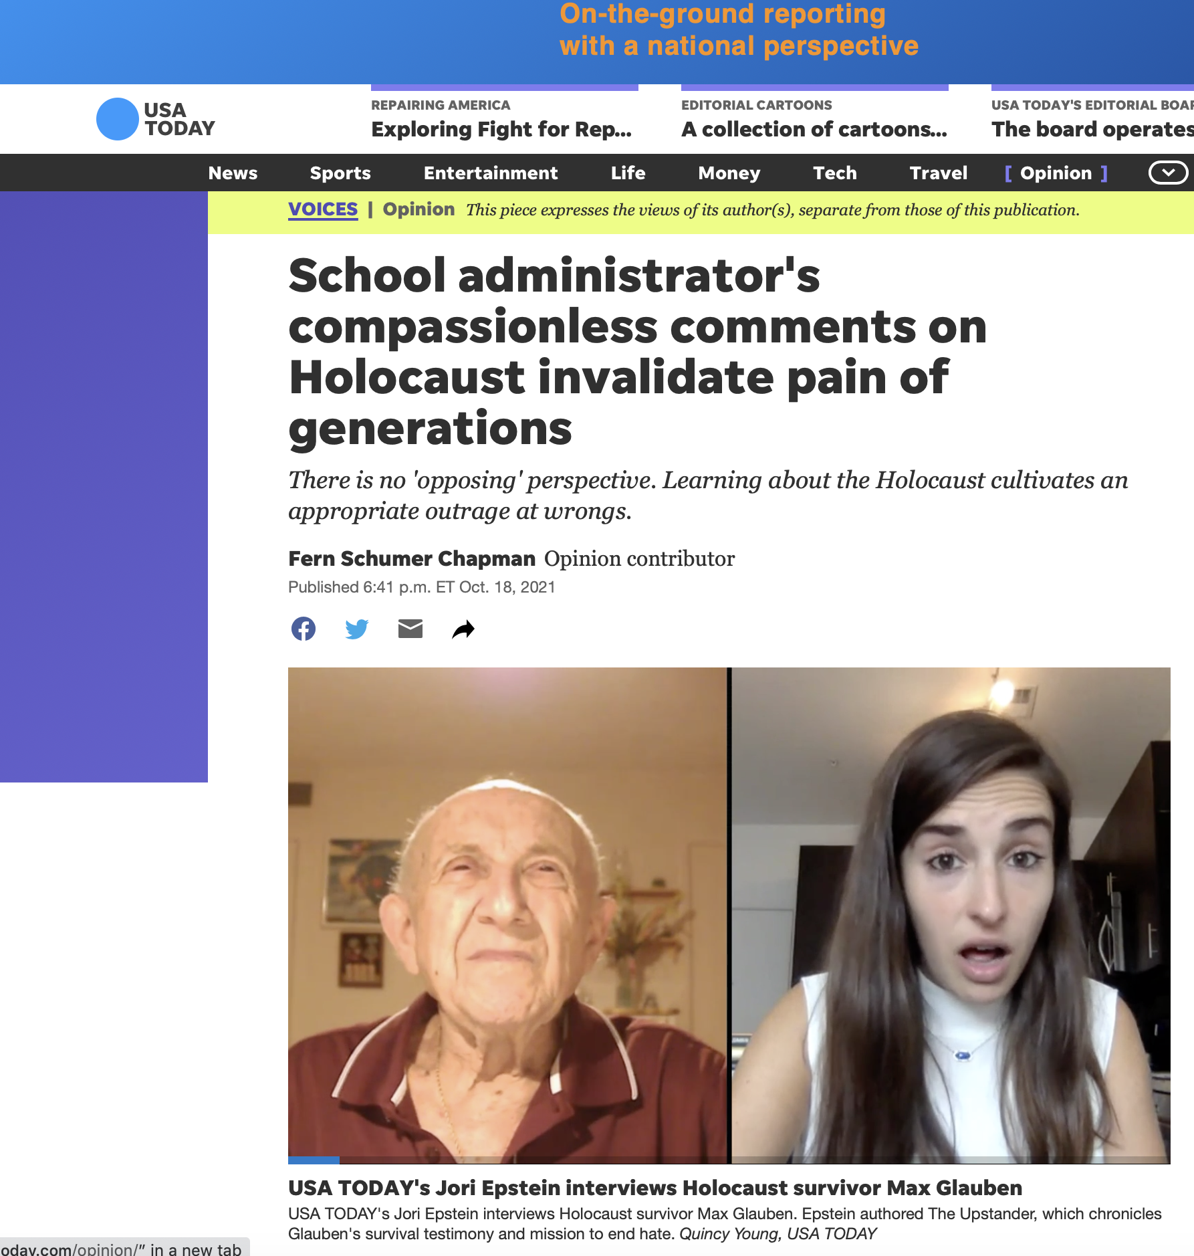Open the Sports section
Screen dimensions: 1194x1256
340,173
